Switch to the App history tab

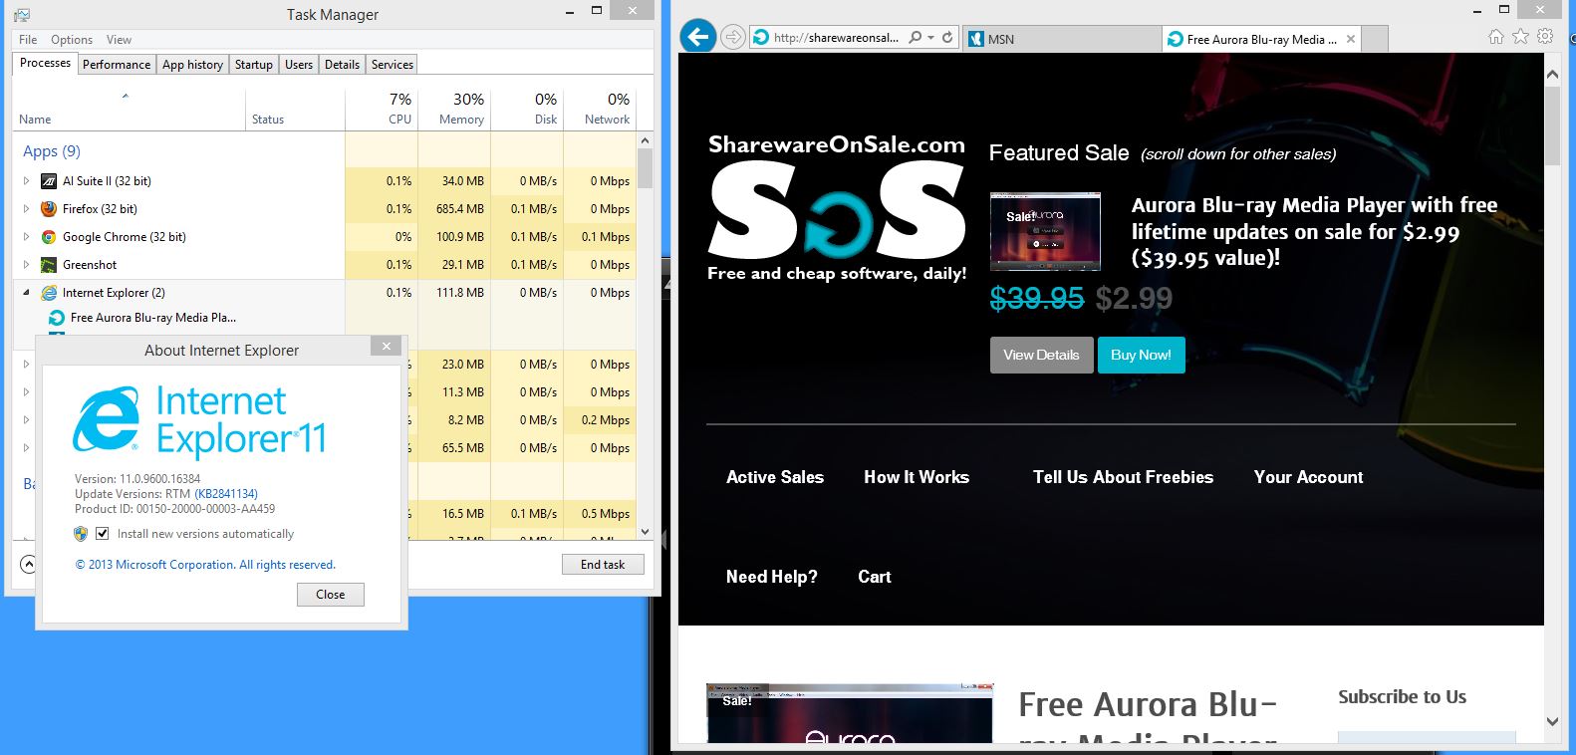pyautogui.click(x=192, y=65)
